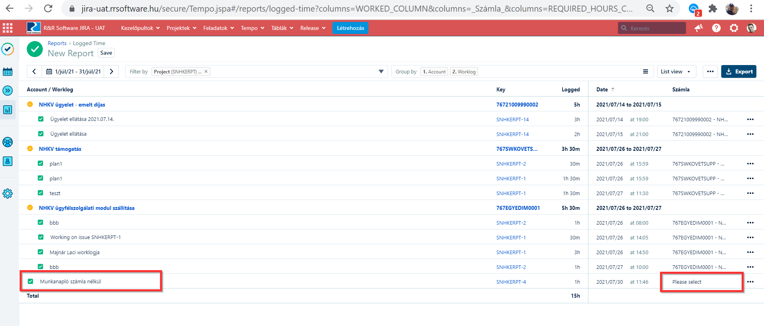Open SNHKERPT-4 issue link
764x326 pixels.
(511, 282)
